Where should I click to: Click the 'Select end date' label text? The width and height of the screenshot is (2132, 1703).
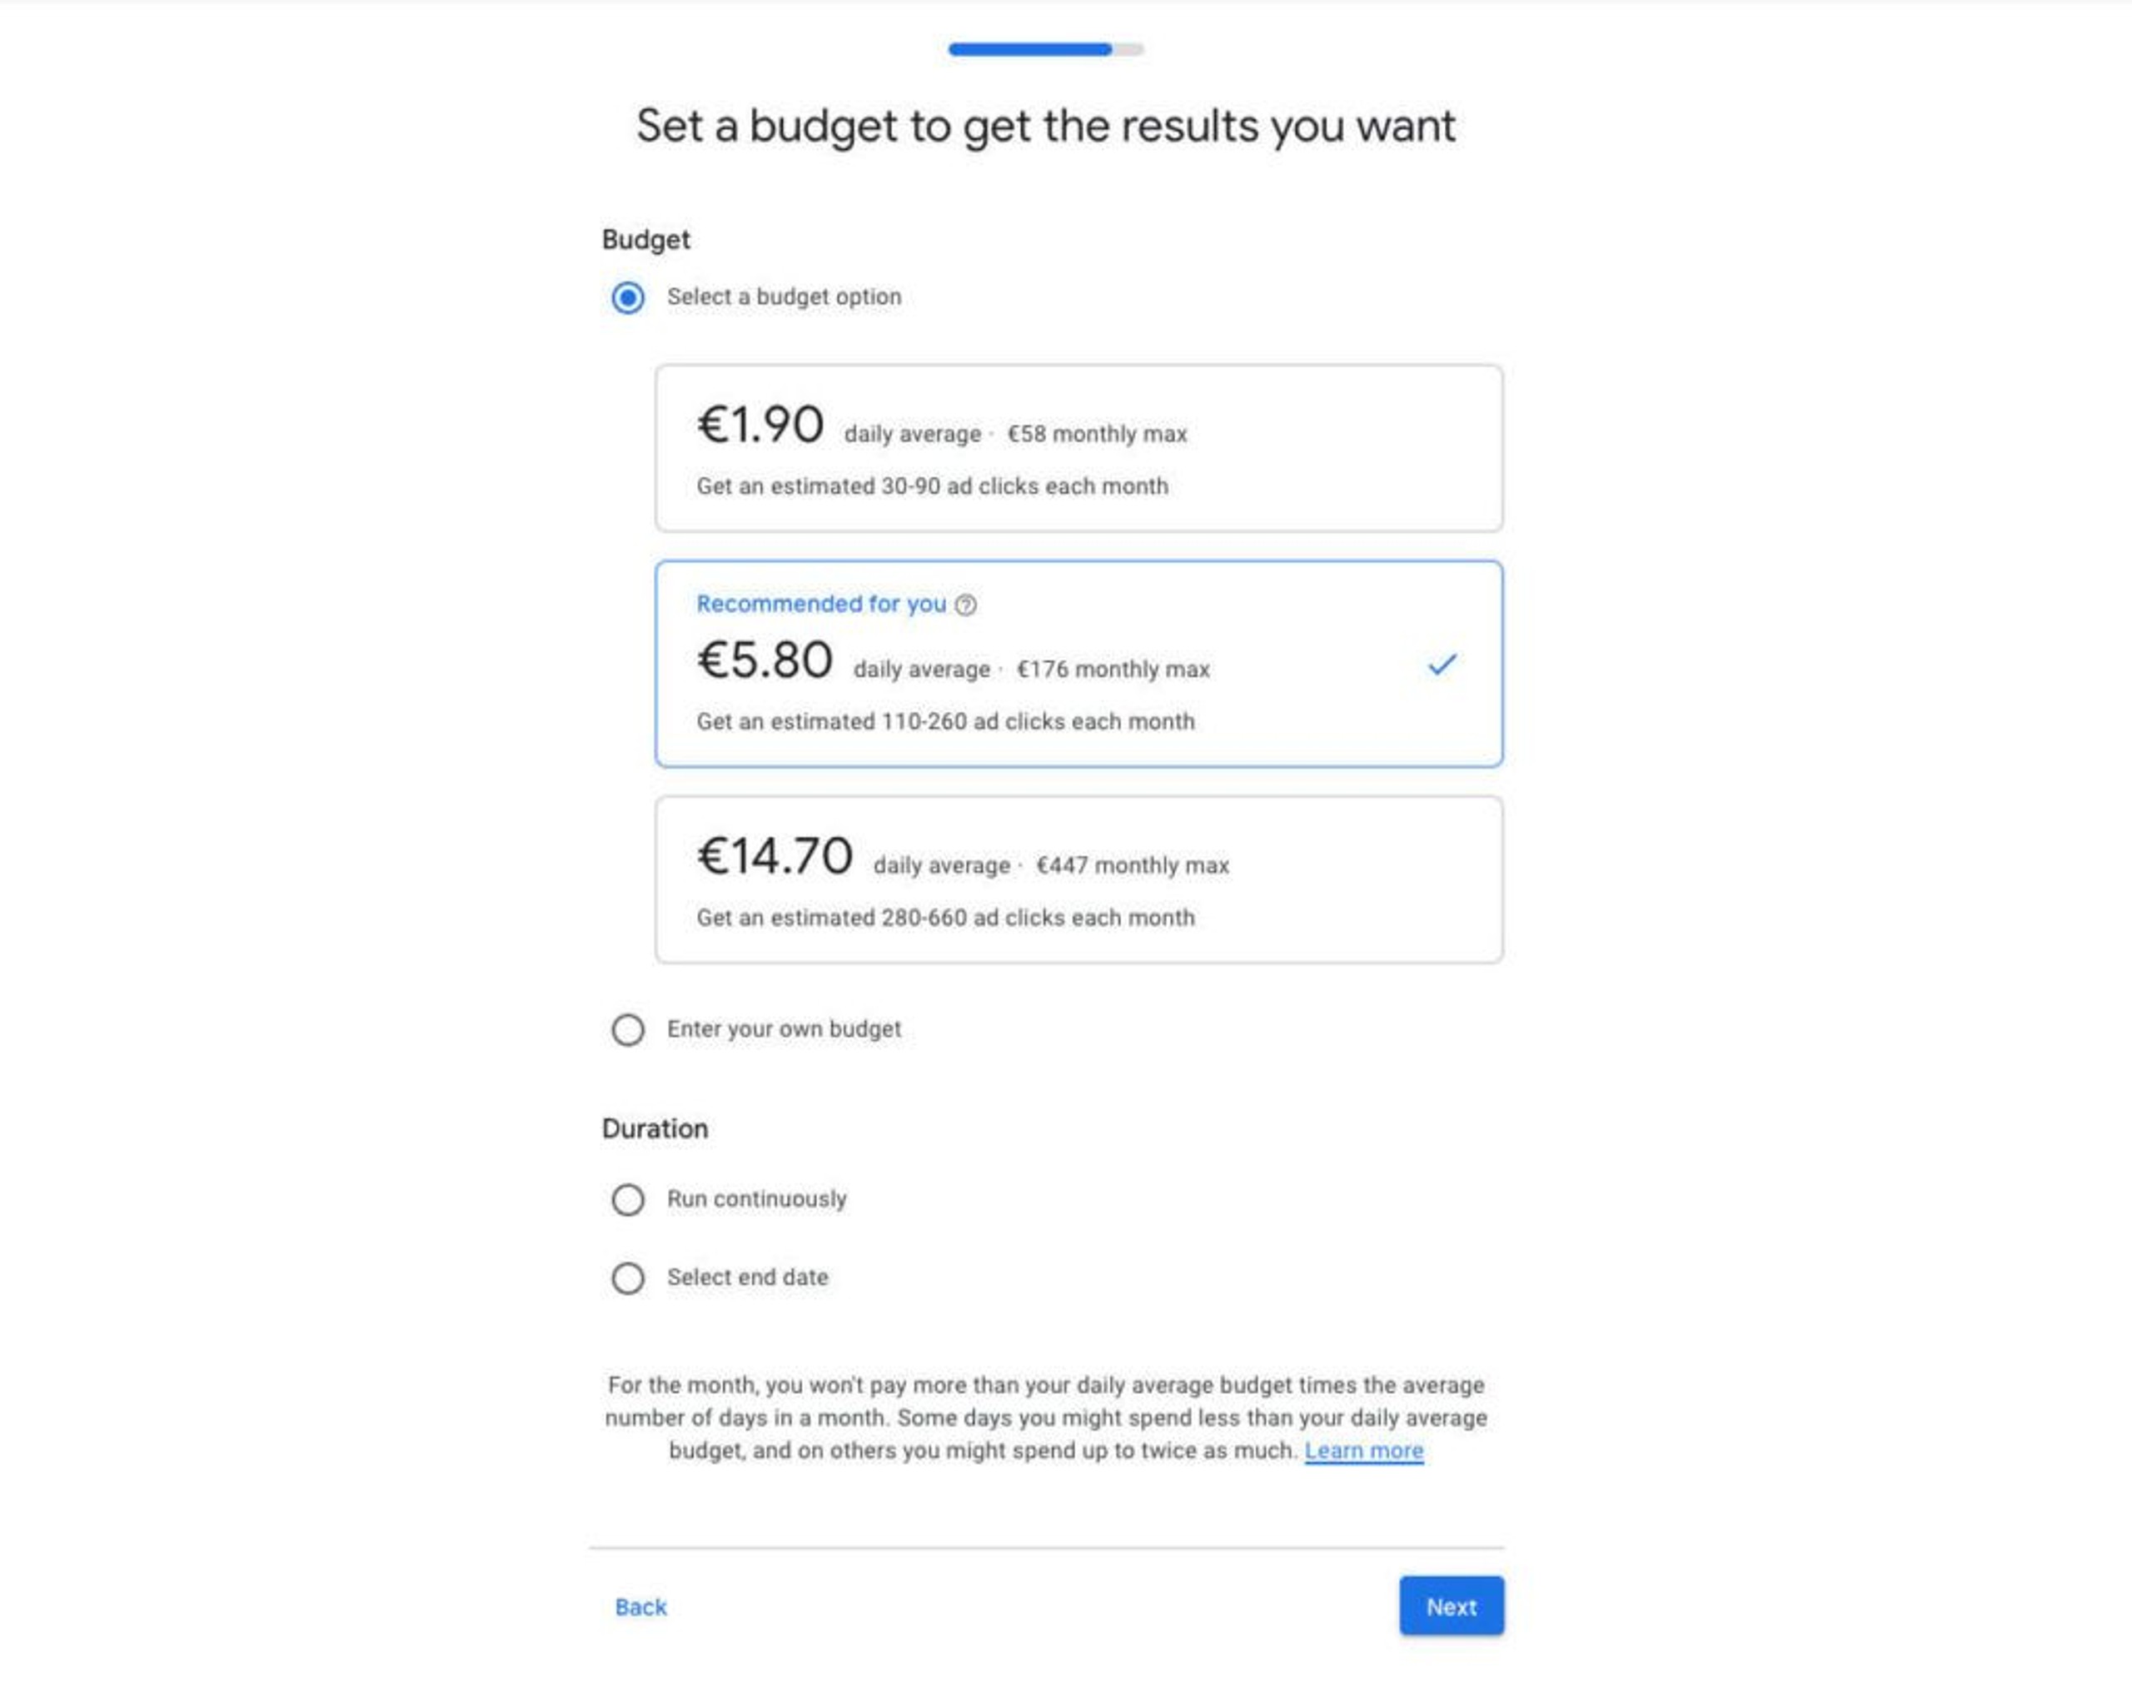point(748,1277)
